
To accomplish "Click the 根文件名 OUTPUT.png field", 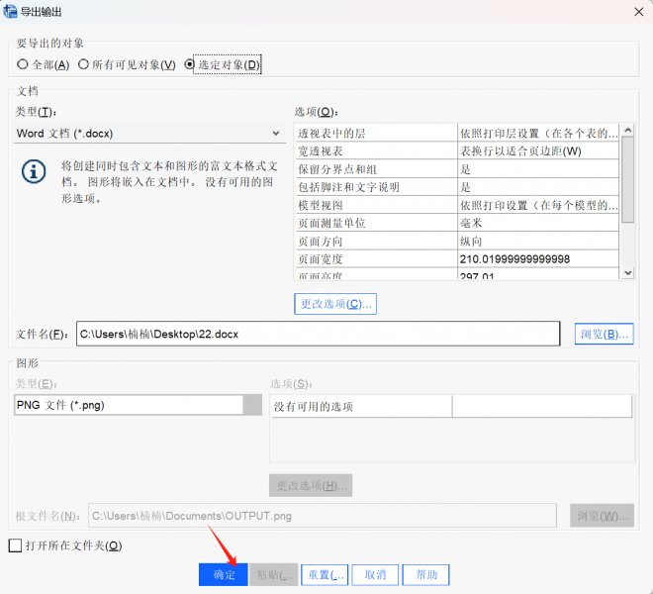I will [x=323, y=516].
